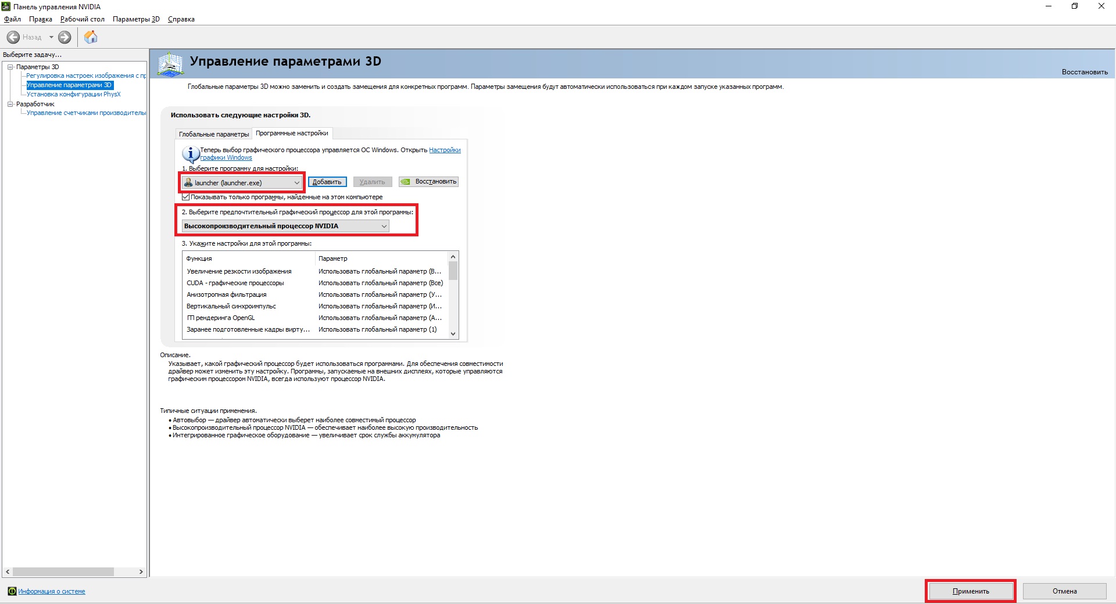Open the Home page icon
This screenshot has width=1116, height=604.
click(91, 37)
